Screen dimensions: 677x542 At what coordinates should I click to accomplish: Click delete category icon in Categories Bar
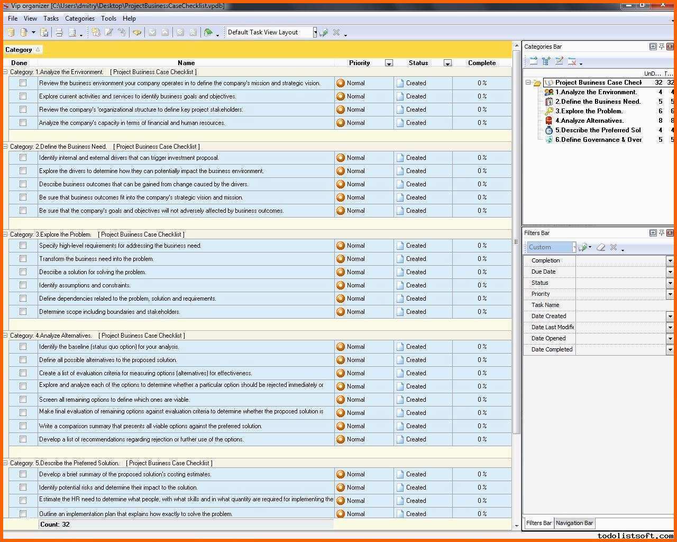(x=572, y=61)
